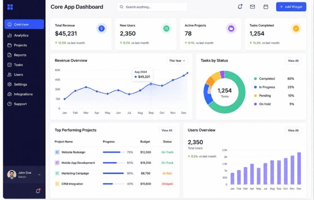Click View All in Tasks by Status
The height and width of the screenshot is (200, 314).
293,61
